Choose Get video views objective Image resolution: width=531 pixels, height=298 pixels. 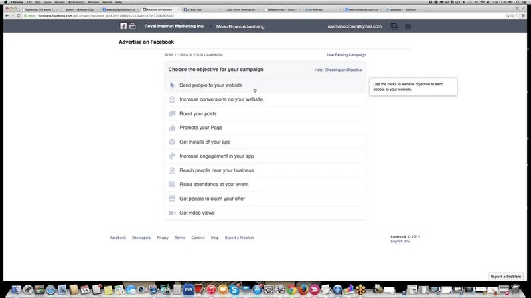(265, 213)
